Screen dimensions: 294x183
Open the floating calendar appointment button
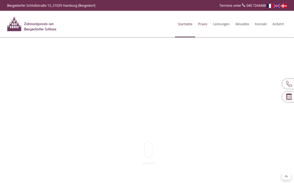pos(288,97)
